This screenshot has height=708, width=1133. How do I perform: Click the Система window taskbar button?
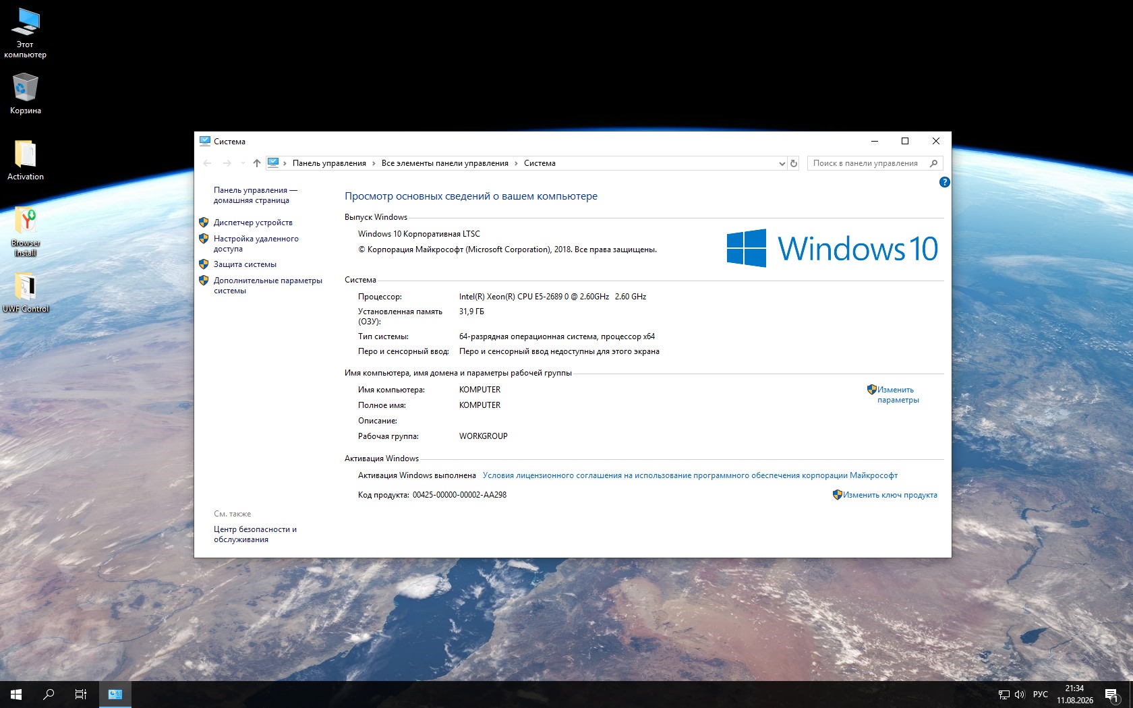click(x=115, y=694)
